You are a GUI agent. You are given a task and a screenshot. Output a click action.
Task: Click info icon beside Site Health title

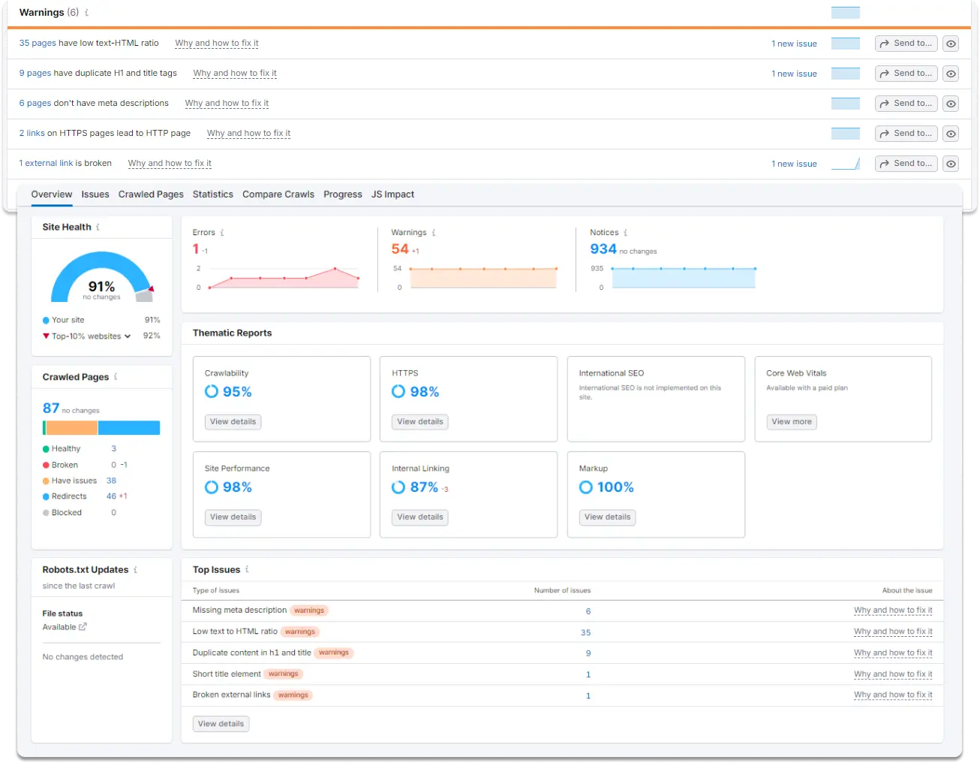pos(98,227)
